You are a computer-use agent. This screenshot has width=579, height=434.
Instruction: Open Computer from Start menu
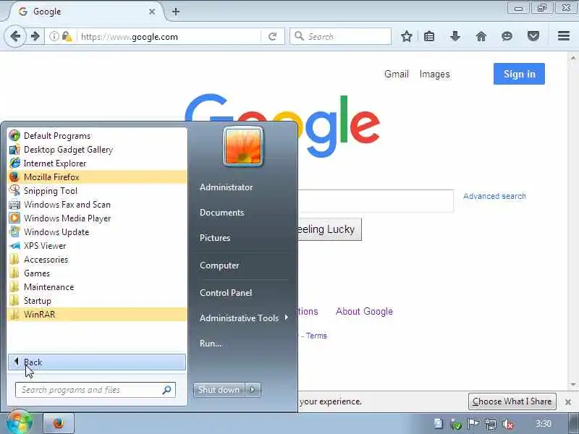(x=219, y=265)
